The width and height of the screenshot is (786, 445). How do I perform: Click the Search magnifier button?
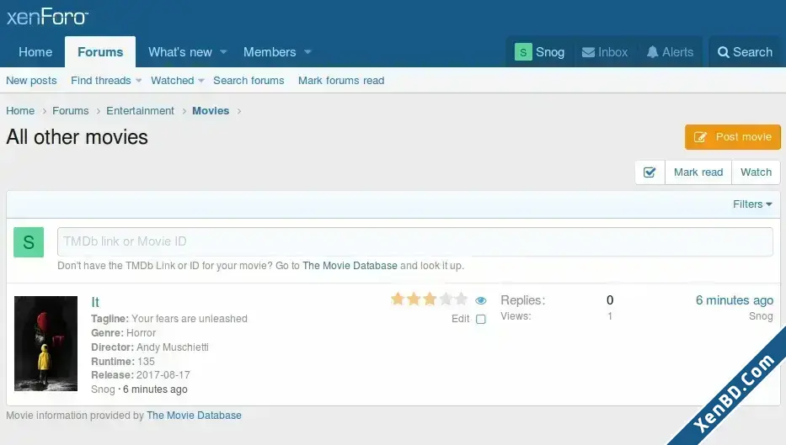tap(745, 52)
